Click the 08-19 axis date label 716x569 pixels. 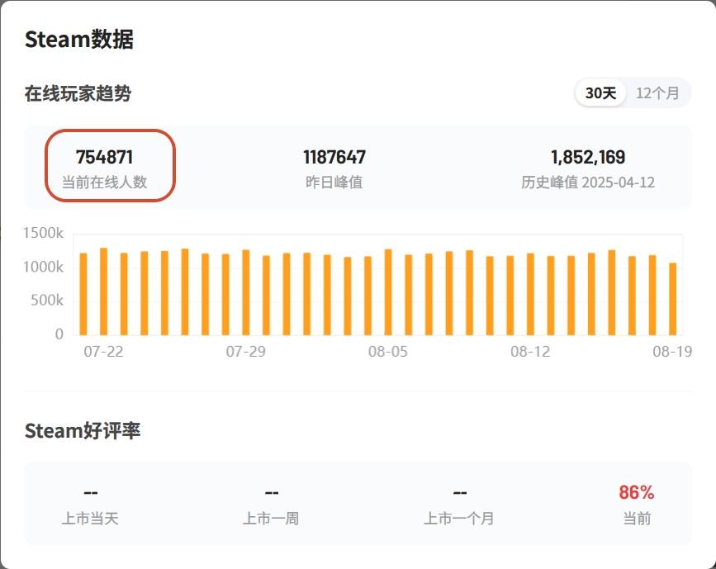pos(672,352)
